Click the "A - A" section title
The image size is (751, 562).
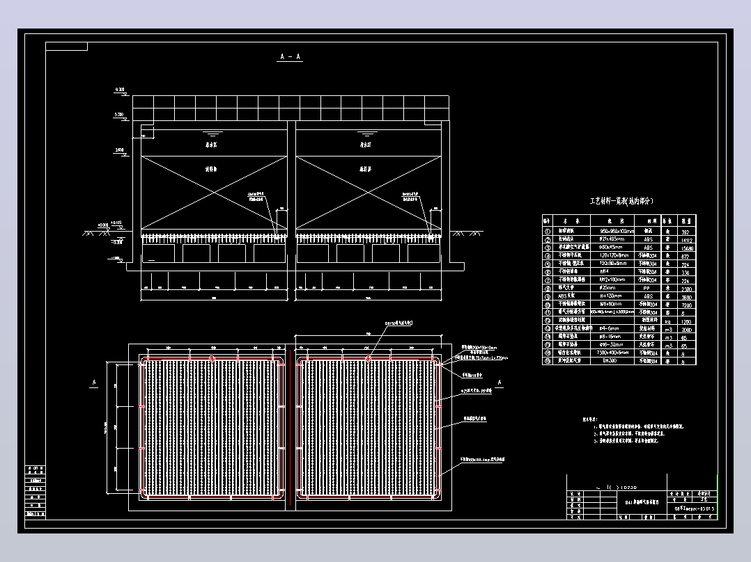coord(290,56)
